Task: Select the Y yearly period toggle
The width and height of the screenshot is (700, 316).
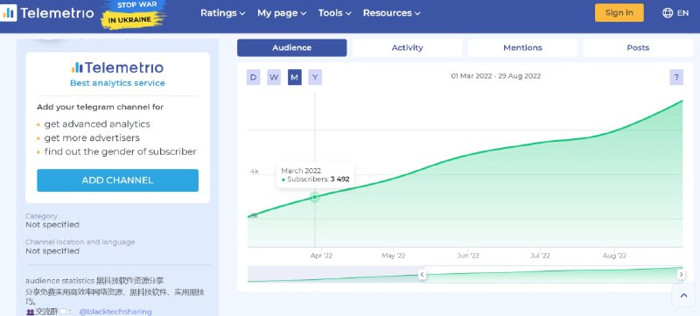Action: click(315, 77)
